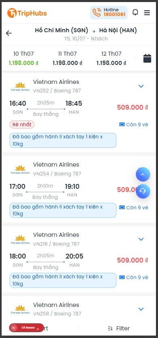Tap the scroll-to-top floating button
This screenshot has height=338, width=158.
coord(143,174)
